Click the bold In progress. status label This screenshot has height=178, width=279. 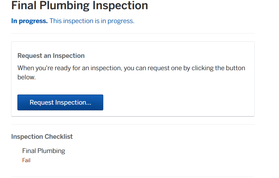[x=29, y=21]
